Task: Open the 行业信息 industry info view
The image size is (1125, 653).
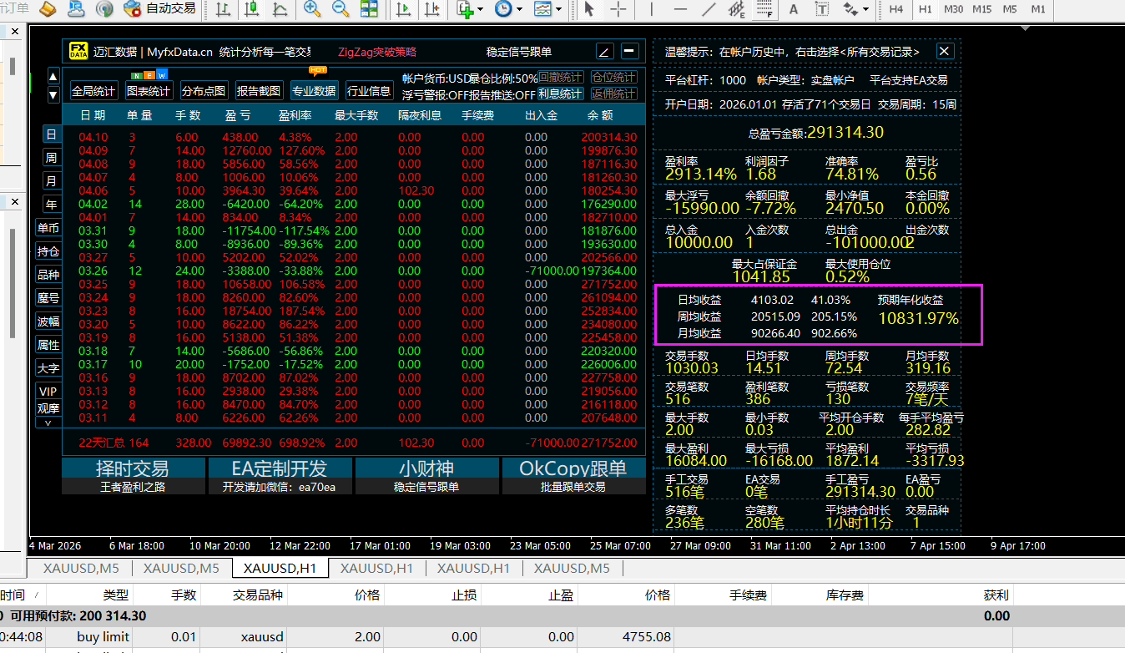Action: coord(369,91)
